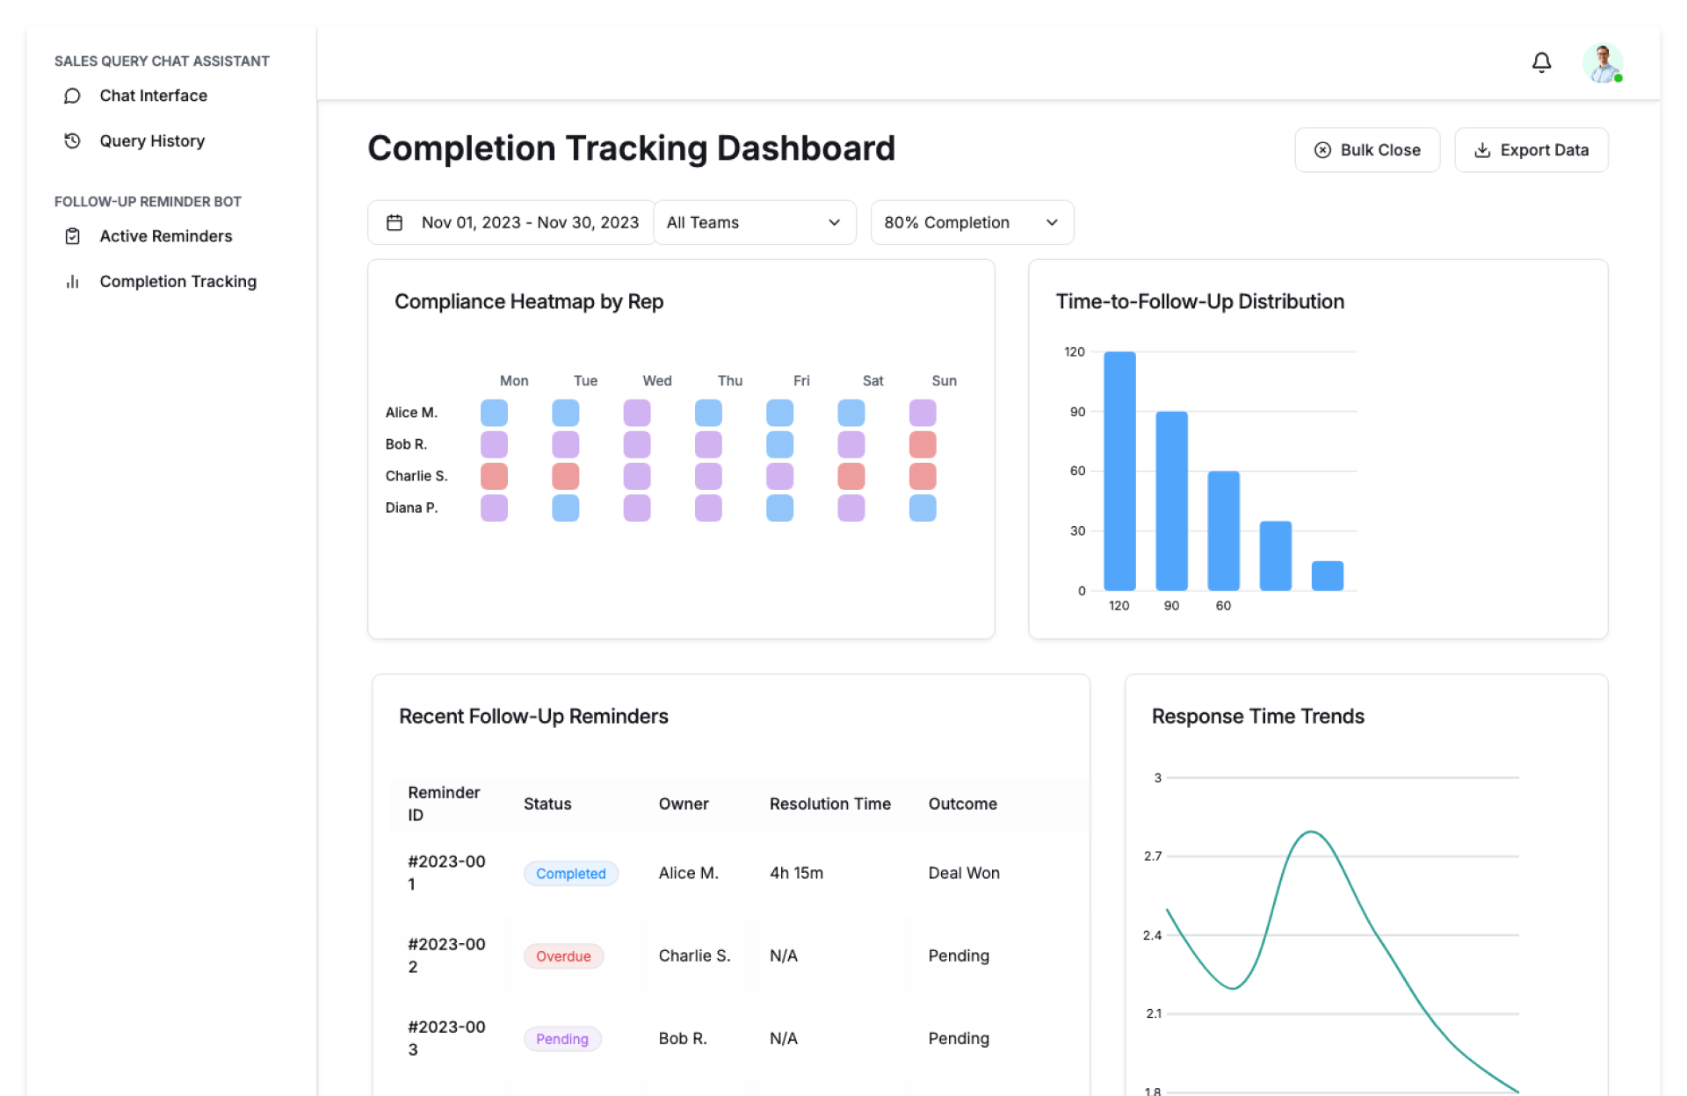Image resolution: width=1687 pixels, height=1096 pixels.
Task: Open the Nov 2023 date range picker
Action: 511,223
